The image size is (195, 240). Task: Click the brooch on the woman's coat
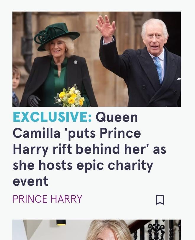click(x=76, y=62)
